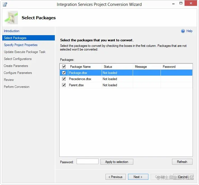
Task: Click the Password column header
Action: (176, 66)
